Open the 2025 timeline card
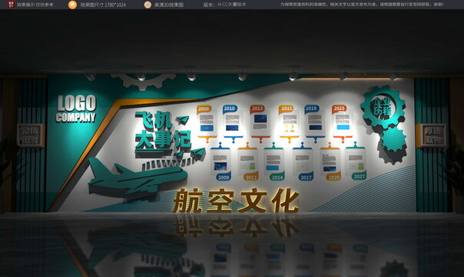The width and height of the screenshot is (464, 277). pyautogui.click(x=342, y=124)
